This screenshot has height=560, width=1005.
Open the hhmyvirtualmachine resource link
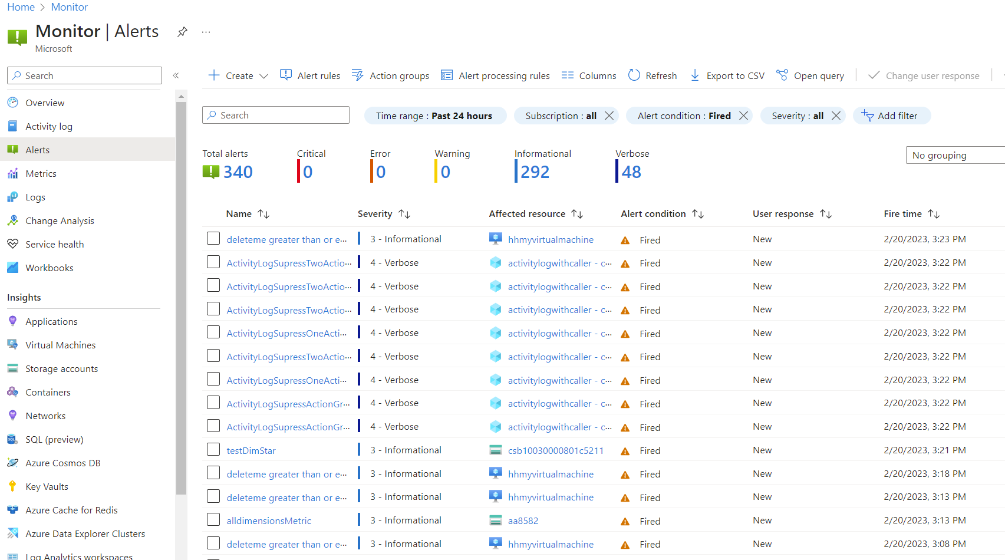pos(550,239)
